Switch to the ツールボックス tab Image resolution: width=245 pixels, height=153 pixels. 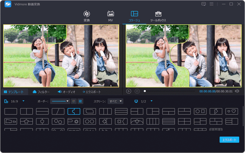tap(158, 16)
